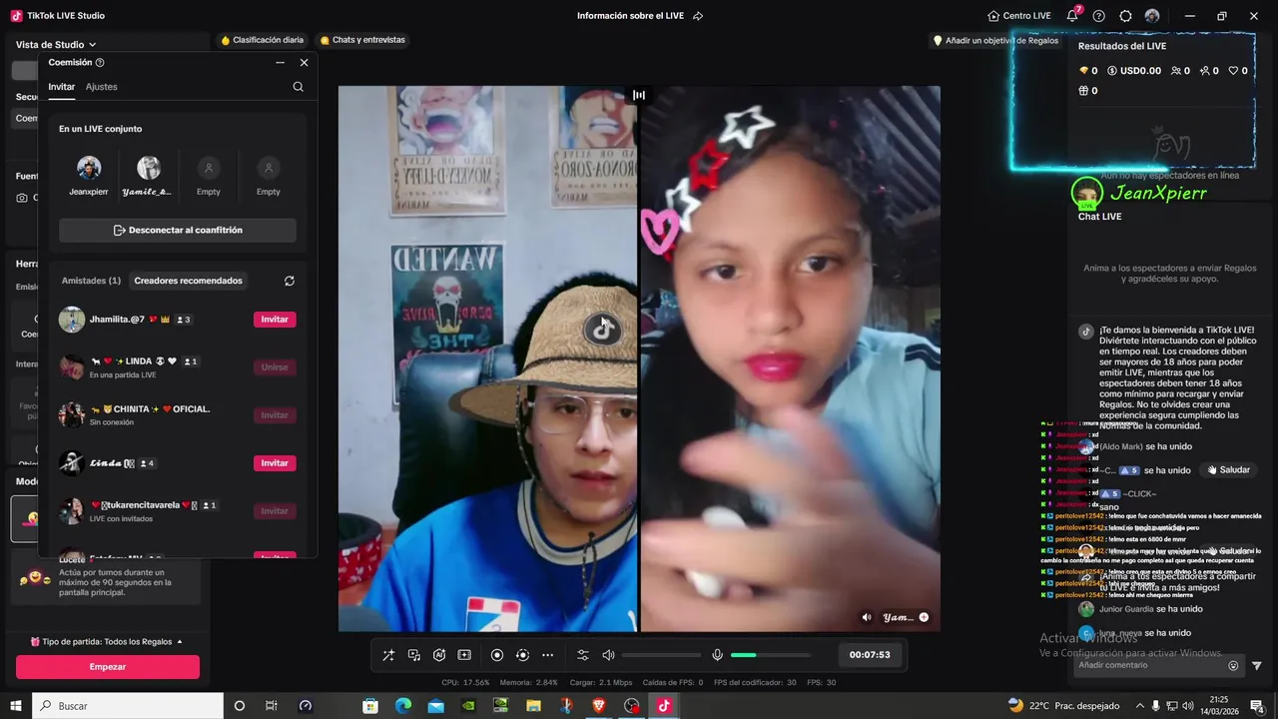Viewport: 1278px width, 719px height.
Task: Open the magic wand effects tool
Action: [388, 655]
